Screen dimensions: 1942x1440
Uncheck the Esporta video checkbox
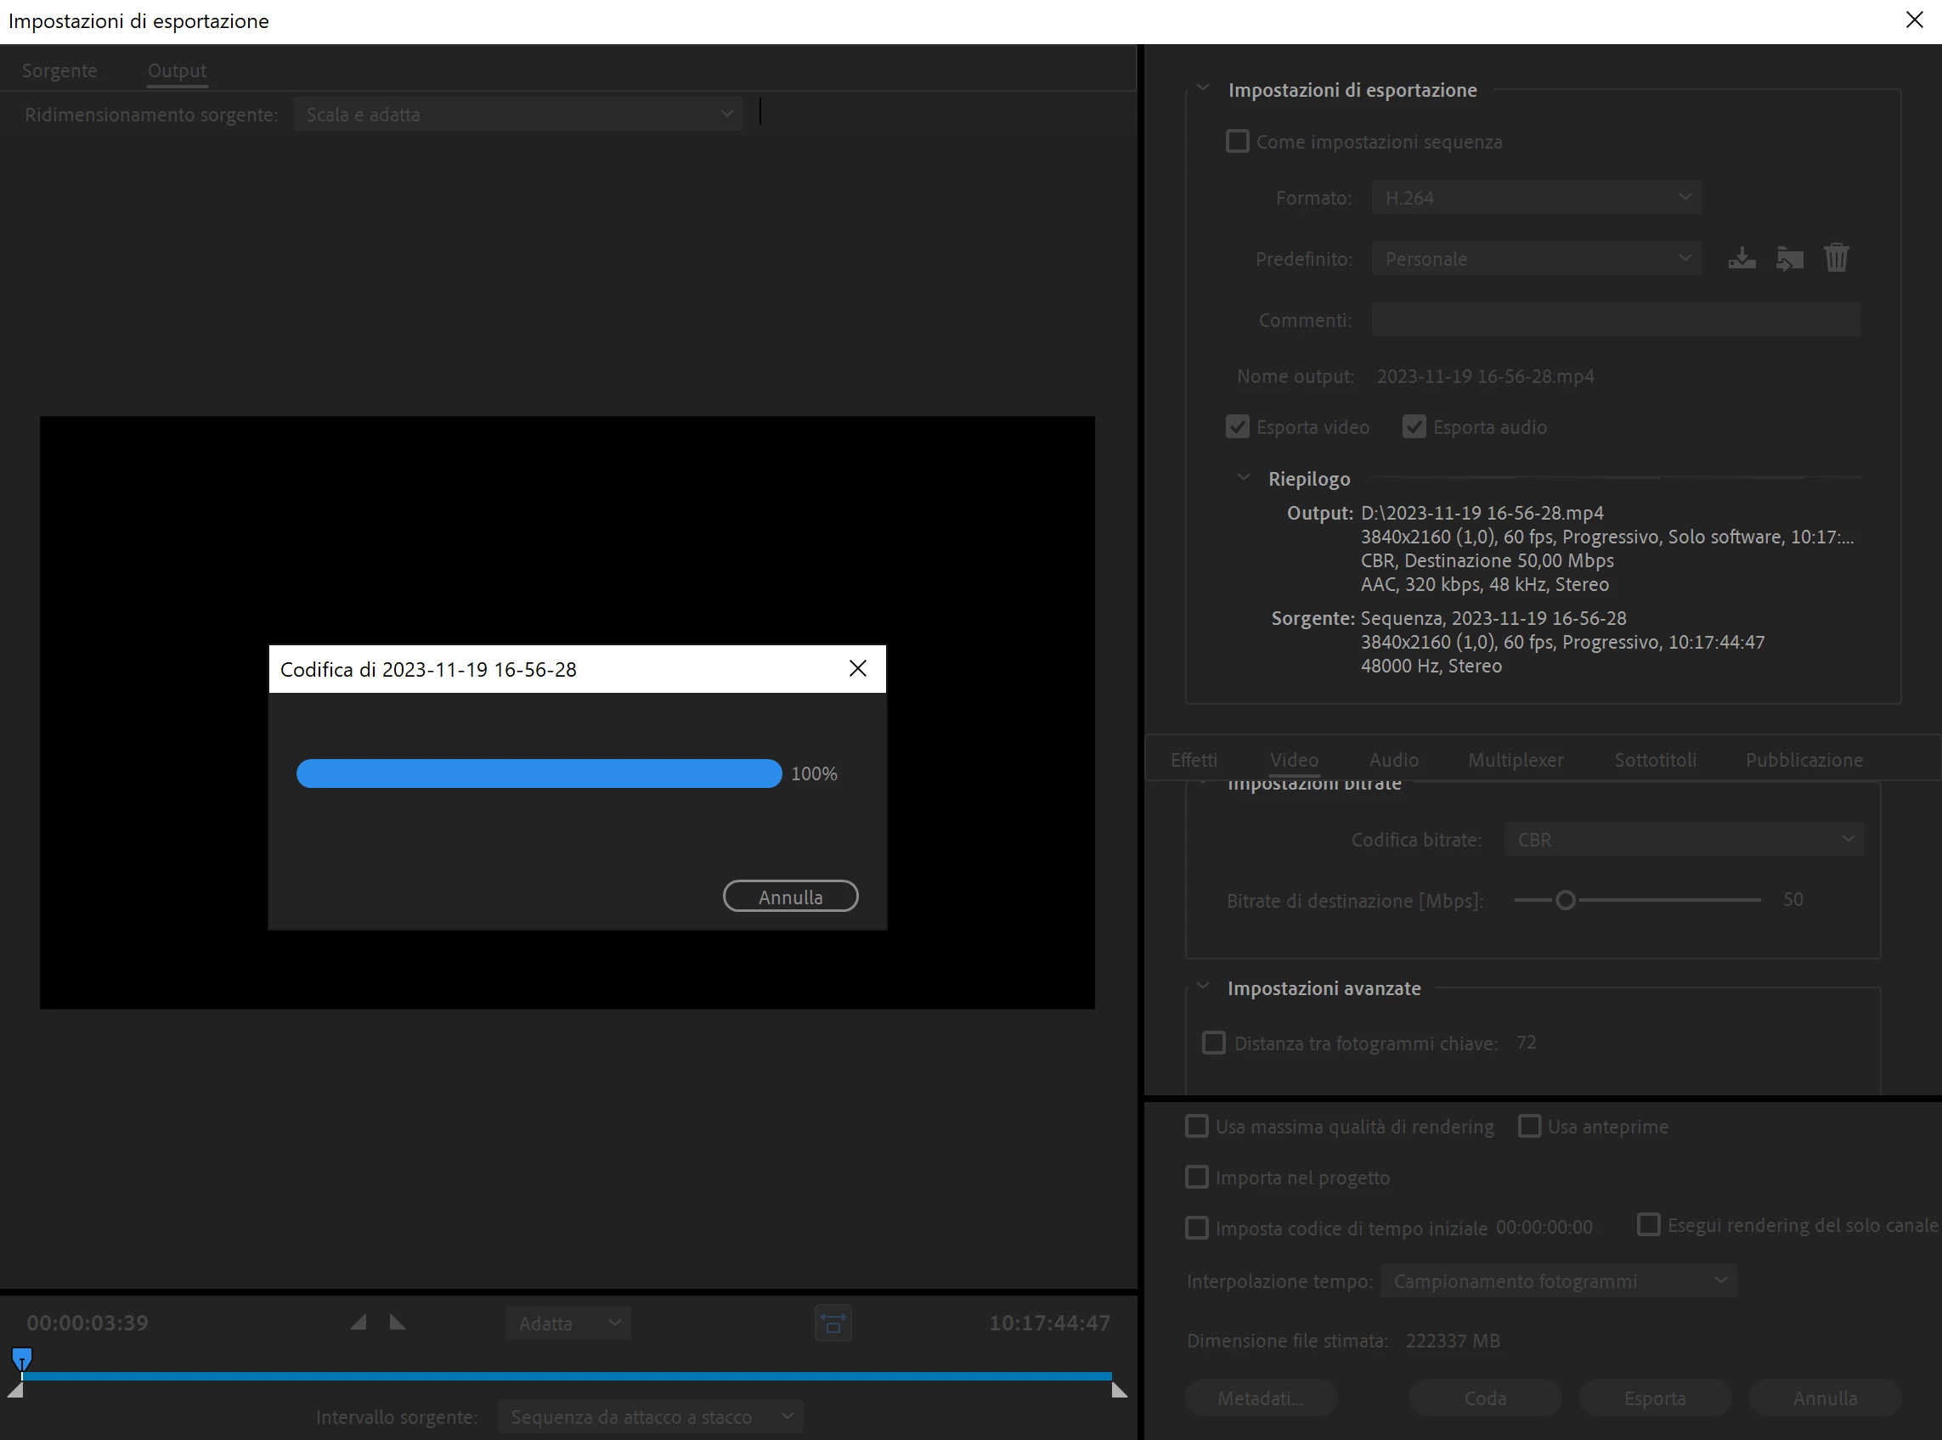pyautogui.click(x=1237, y=427)
